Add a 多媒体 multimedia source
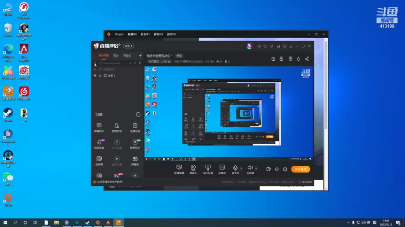Image resolution: width=405 pixels, height=227 pixels. tap(222, 169)
